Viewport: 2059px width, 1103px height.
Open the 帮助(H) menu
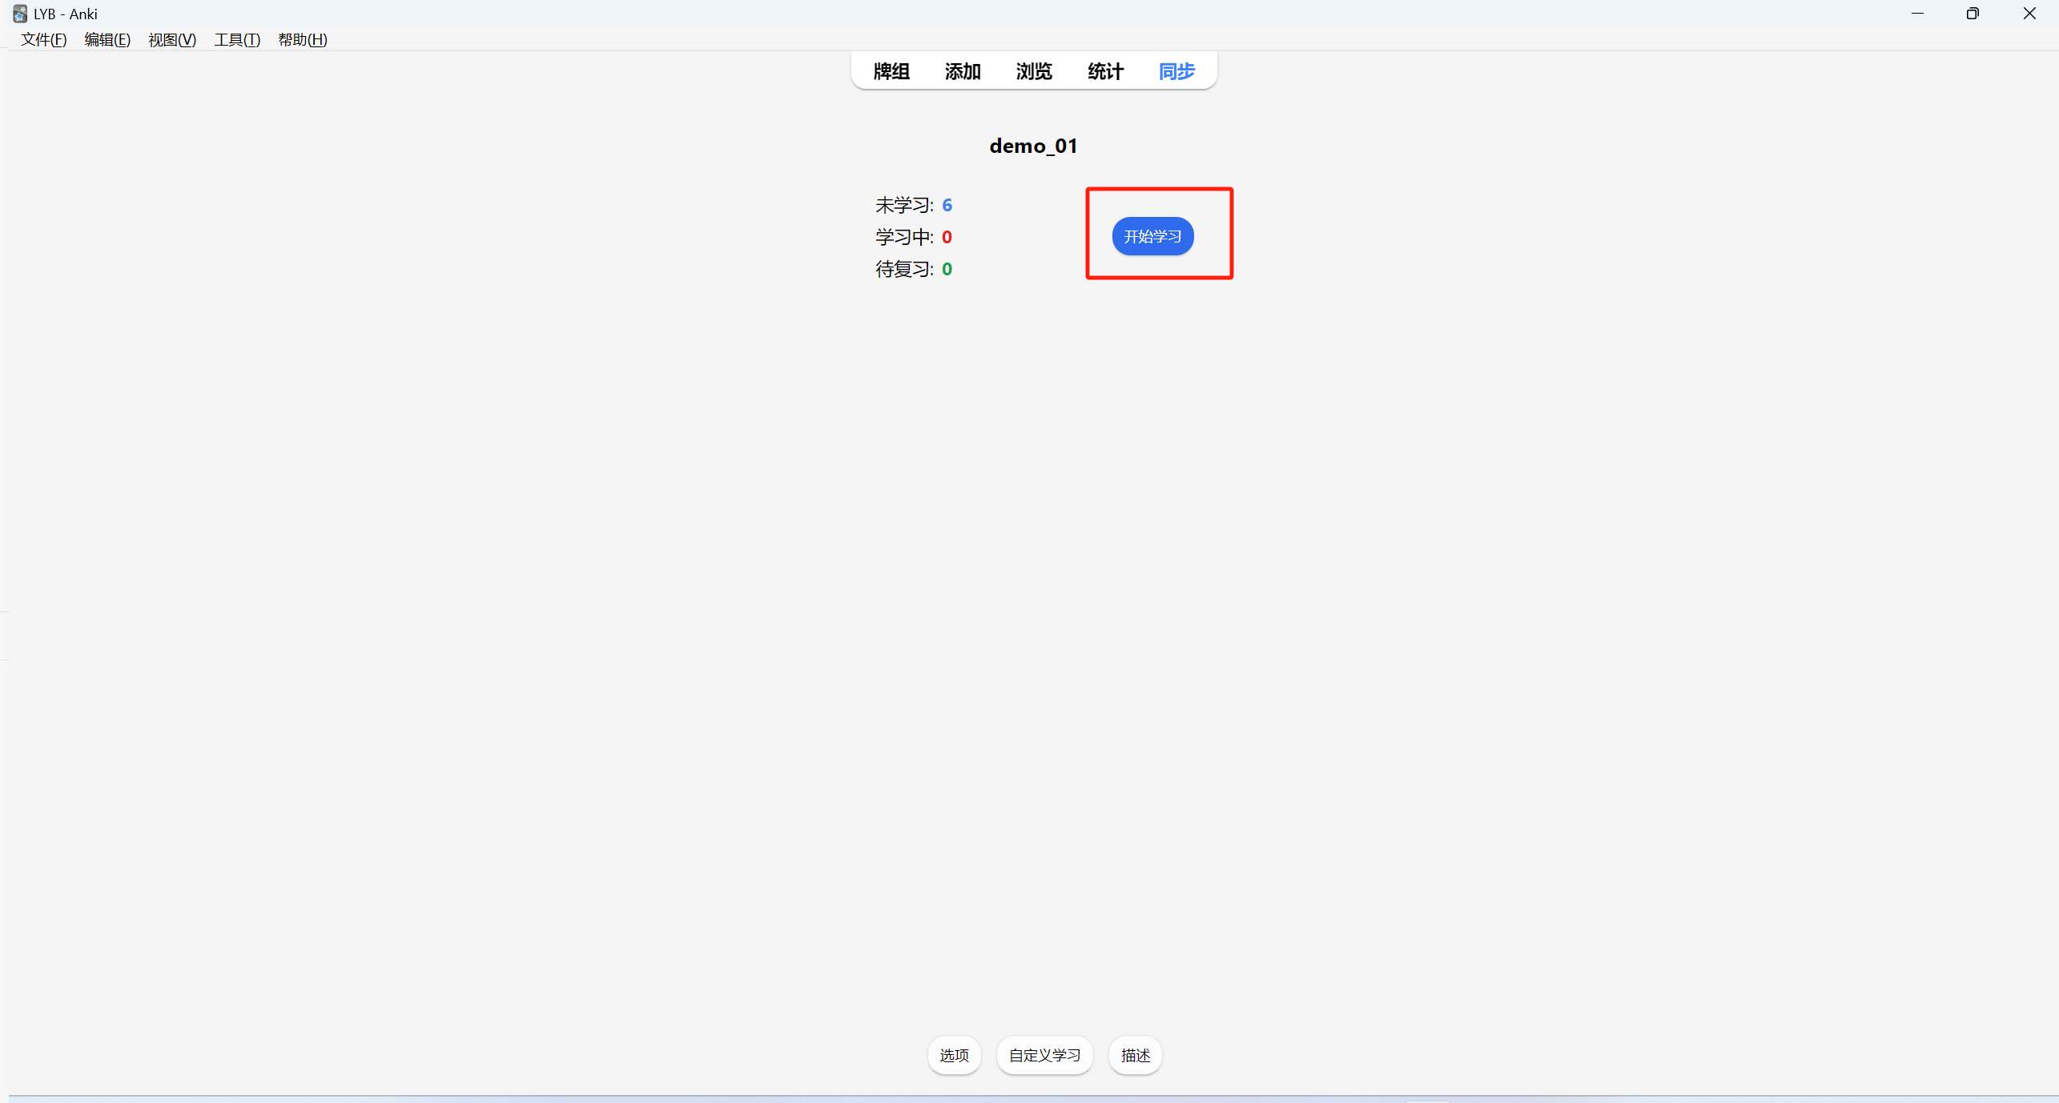click(x=302, y=39)
